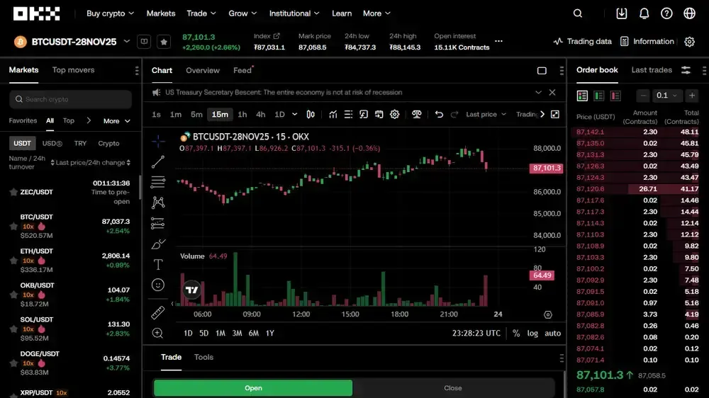
Task: Expand the Trade menu
Action: point(201,13)
